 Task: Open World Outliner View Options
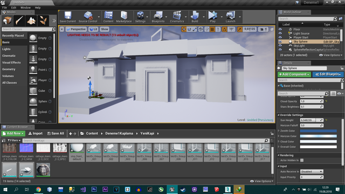[x=330, y=55]
